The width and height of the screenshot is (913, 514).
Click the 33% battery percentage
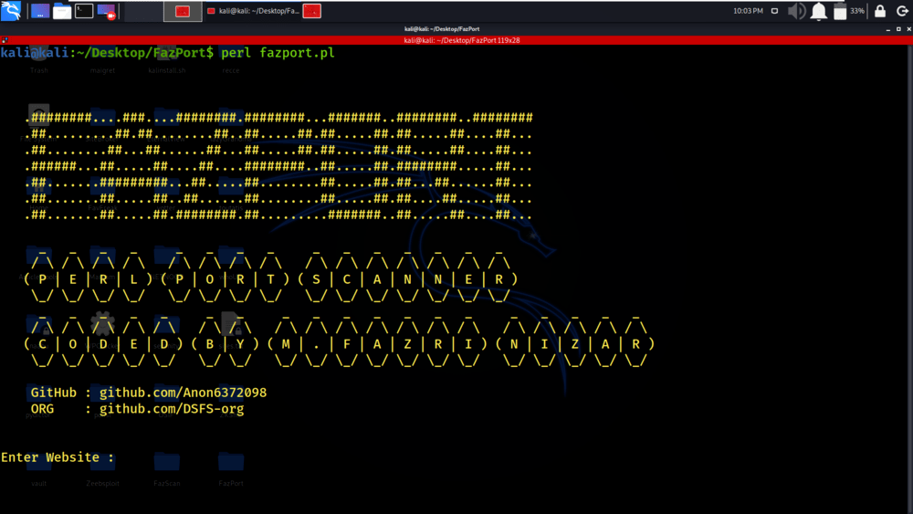(x=857, y=11)
